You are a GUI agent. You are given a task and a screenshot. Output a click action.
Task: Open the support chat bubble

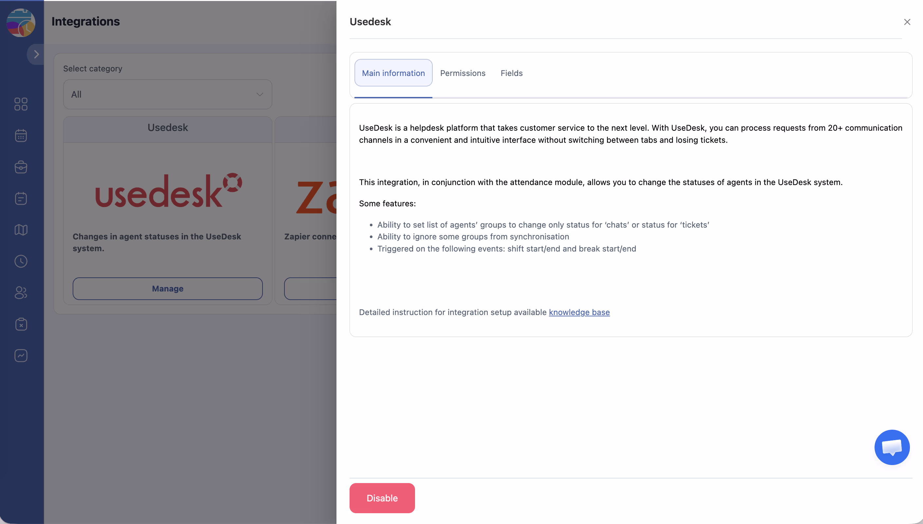[x=892, y=447]
